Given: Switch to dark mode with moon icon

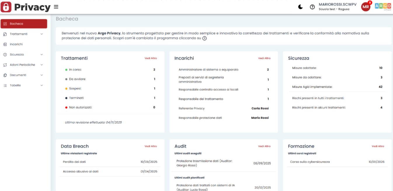Looking at the screenshot, I should pos(300,7).
